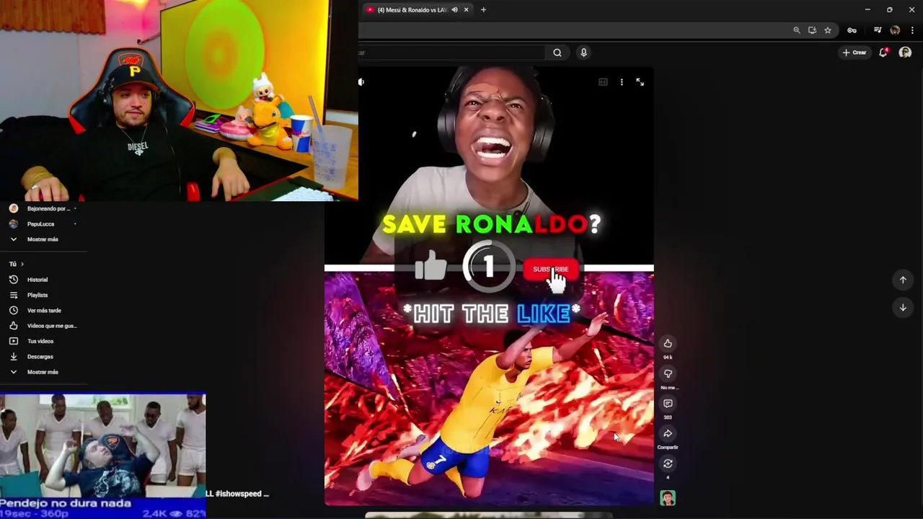Open Chrome zoom magnifier in address bar
The width and height of the screenshot is (923, 519).
(797, 30)
